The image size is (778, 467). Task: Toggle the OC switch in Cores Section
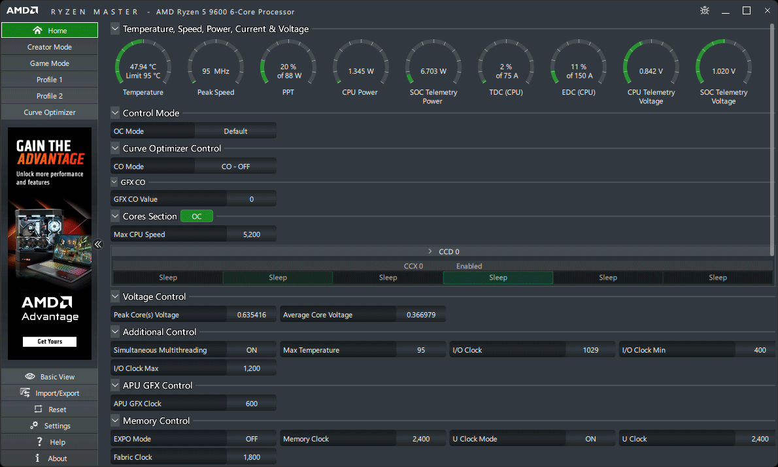[x=197, y=216]
